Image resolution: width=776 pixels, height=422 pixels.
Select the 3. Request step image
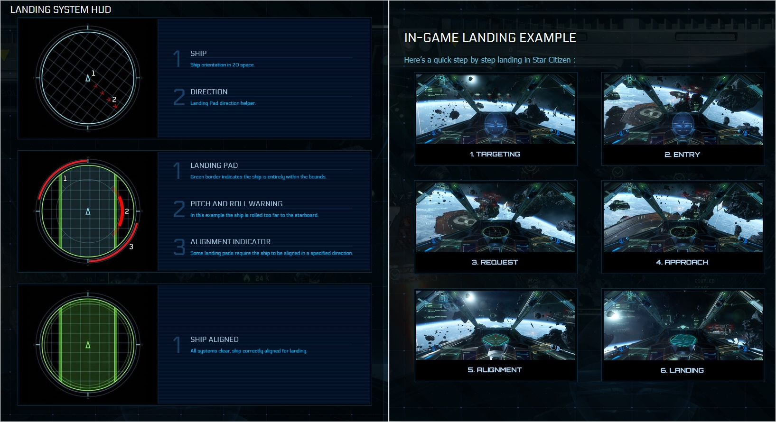tap(496, 217)
